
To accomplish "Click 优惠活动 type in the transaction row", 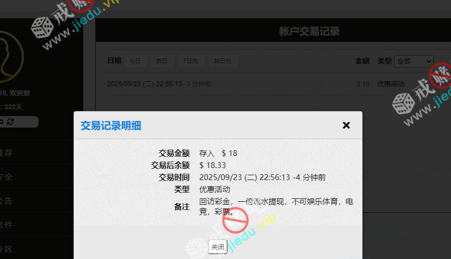I will pyautogui.click(x=390, y=84).
